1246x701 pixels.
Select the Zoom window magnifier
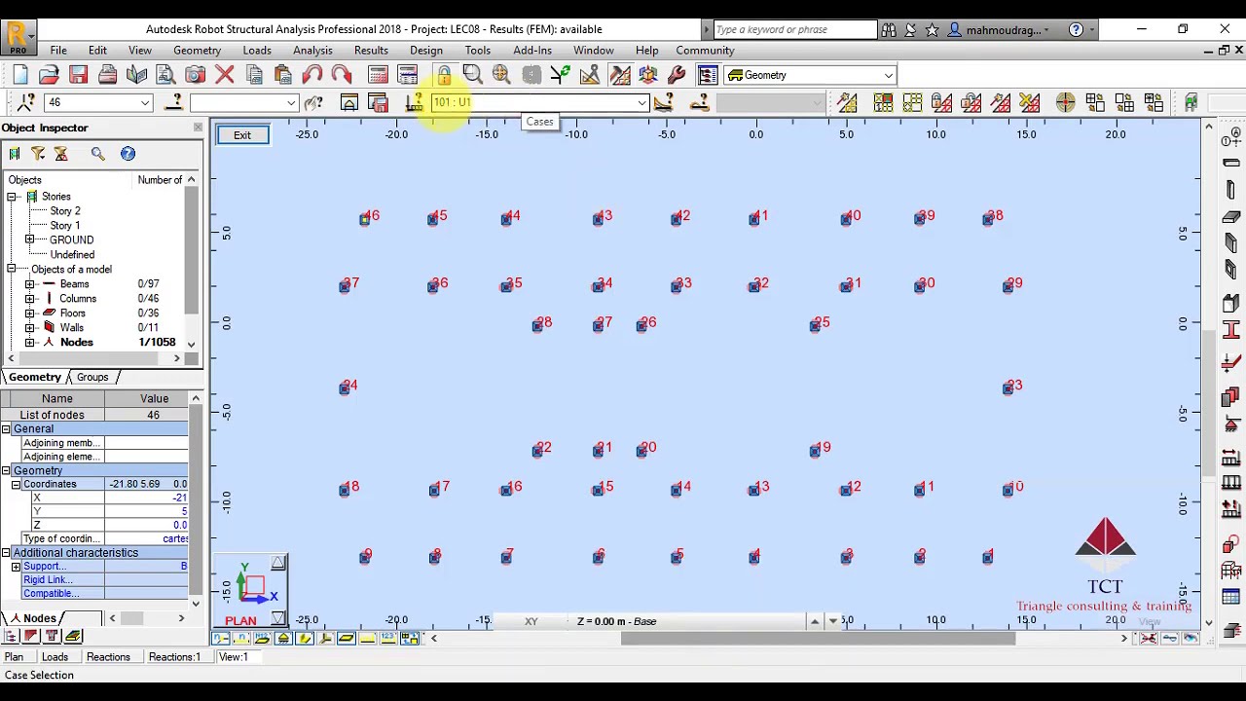[472, 75]
